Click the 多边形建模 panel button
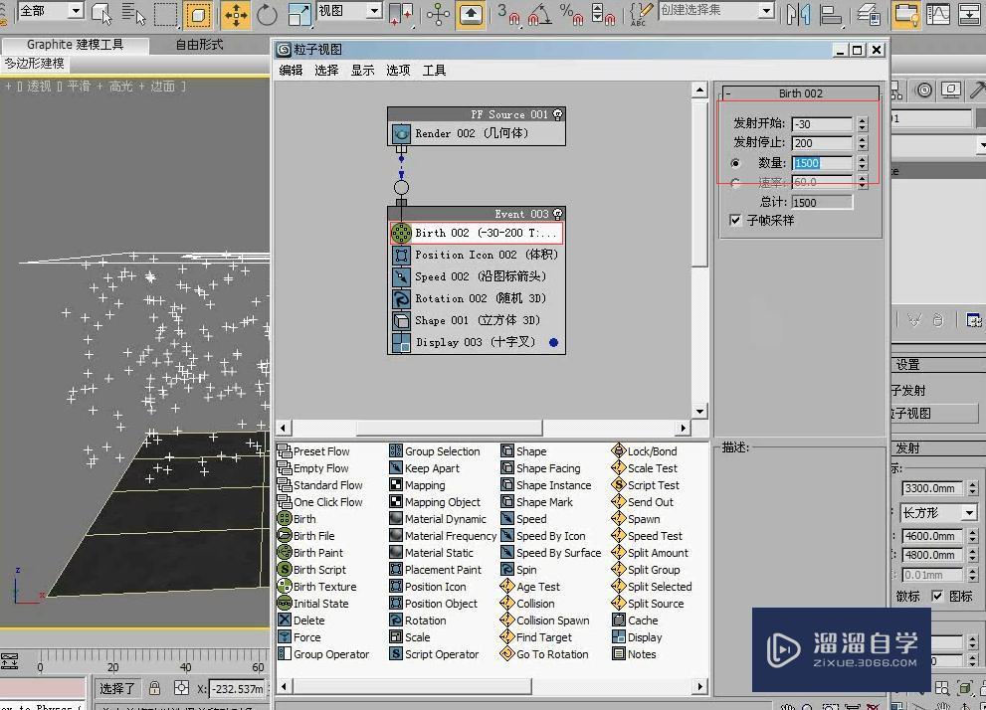Viewport: 986px width, 710px height. tap(35, 64)
